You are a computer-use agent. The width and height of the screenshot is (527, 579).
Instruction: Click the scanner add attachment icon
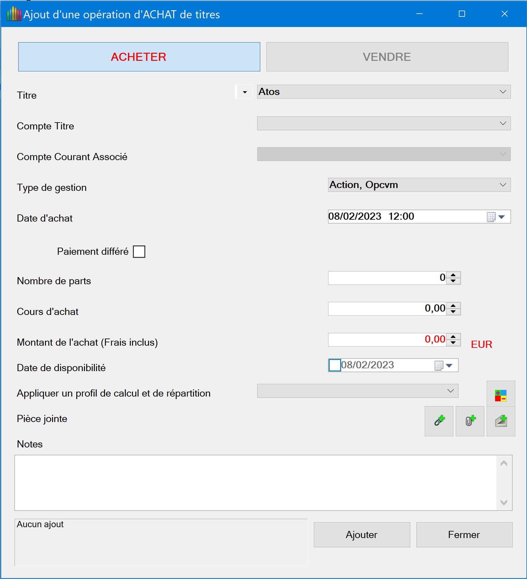coord(501,421)
